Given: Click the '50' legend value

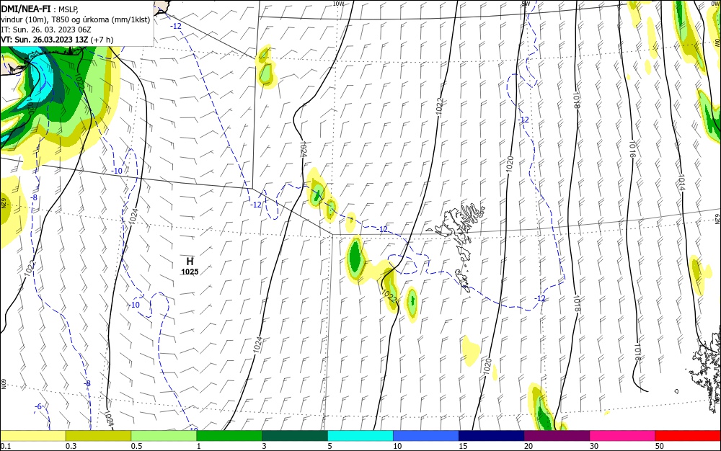Looking at the screenshot, I should (660, 446).
